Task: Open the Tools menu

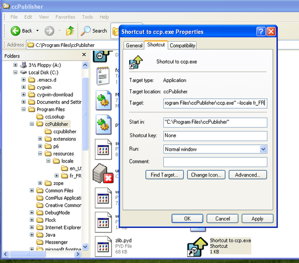Action: tap(87, 17)
